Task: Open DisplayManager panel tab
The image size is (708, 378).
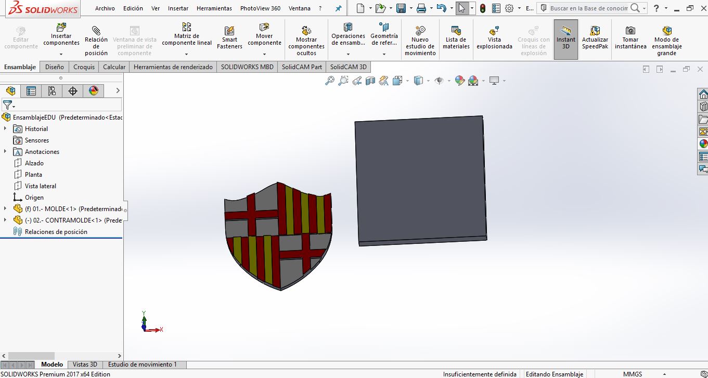Action: pos(94,91)
